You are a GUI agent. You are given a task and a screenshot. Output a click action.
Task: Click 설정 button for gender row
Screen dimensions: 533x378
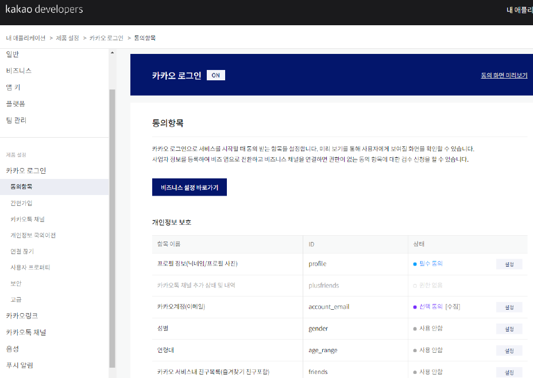(x=509, y=329)
